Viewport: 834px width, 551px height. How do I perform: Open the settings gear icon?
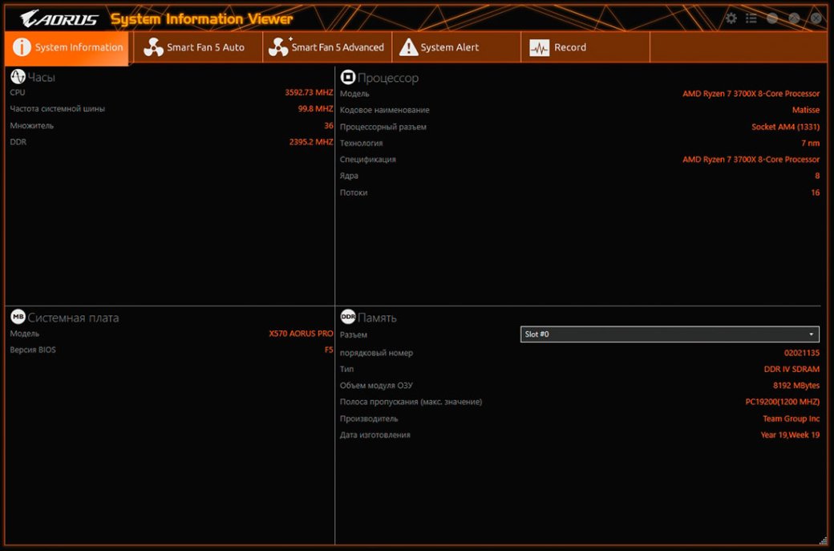[x=731, y=18]
